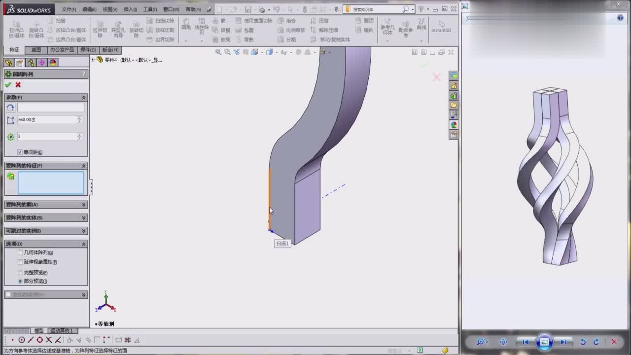Click Zoom to Area in the view toolbar
The width and height of the screenshot is (631, 355).
pos(227,52)
